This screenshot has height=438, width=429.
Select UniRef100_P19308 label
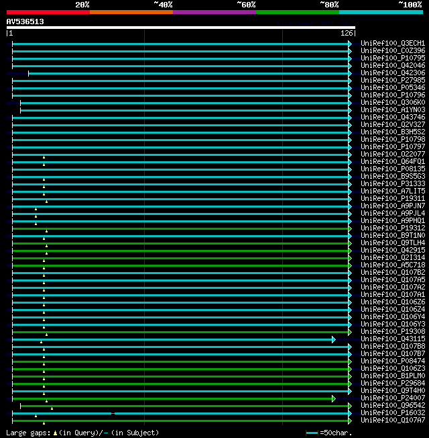393,332
